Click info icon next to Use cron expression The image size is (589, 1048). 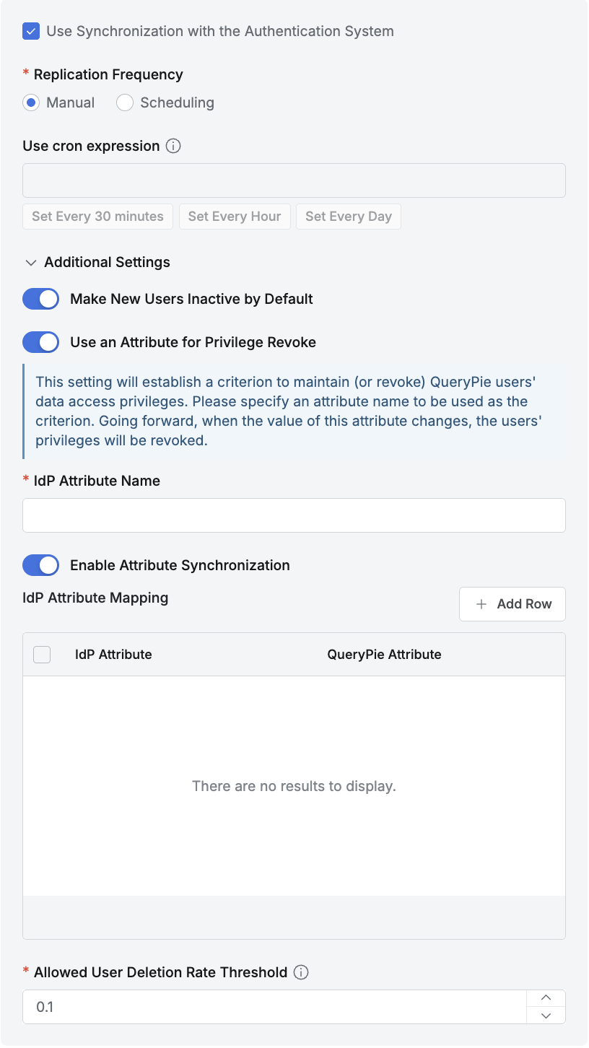pyautogui.click(x=173, y=146)
